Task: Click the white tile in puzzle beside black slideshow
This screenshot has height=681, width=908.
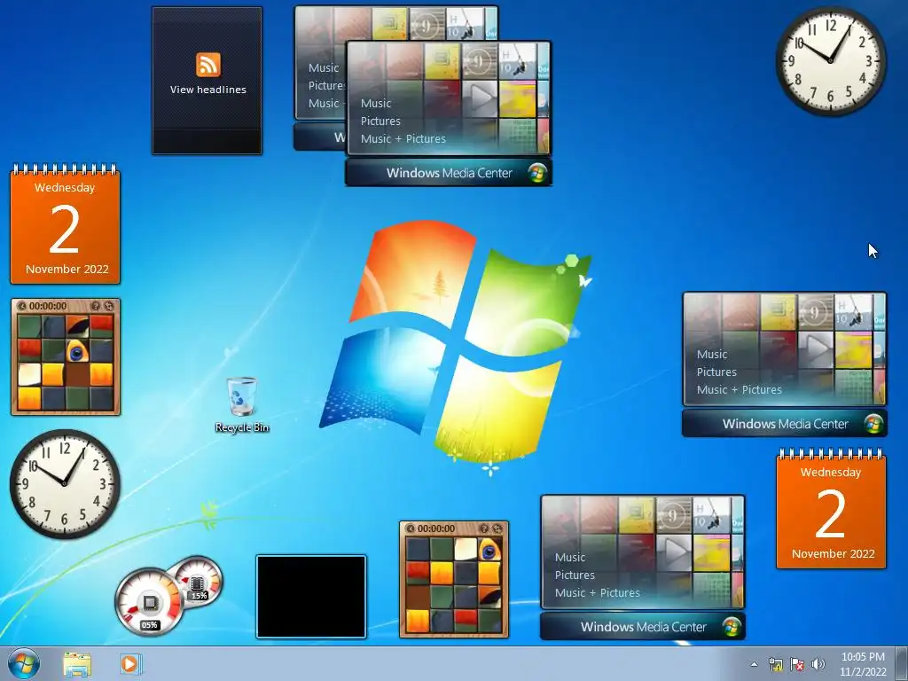Action: pyautogui.click(x=466, y=550)
